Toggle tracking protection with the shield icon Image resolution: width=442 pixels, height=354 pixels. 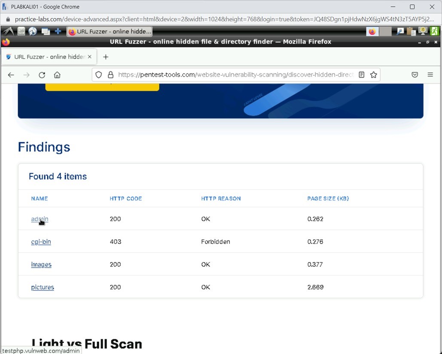(98, 75)
